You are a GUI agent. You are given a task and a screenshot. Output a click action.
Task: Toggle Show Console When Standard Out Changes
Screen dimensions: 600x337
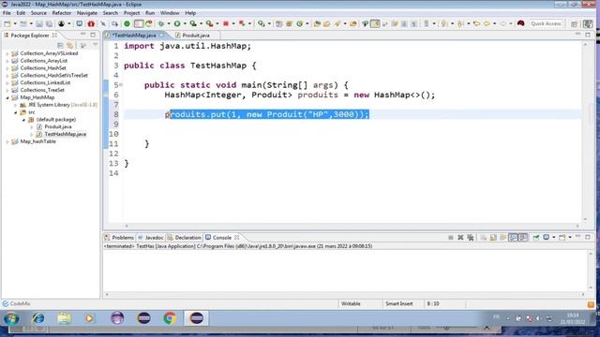pyautogui.click(x=513, y=237)
